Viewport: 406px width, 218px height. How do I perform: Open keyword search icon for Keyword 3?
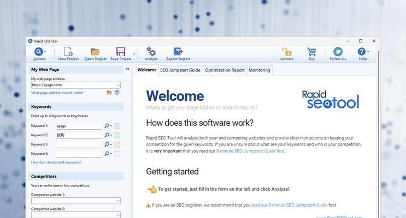(107, 144)
